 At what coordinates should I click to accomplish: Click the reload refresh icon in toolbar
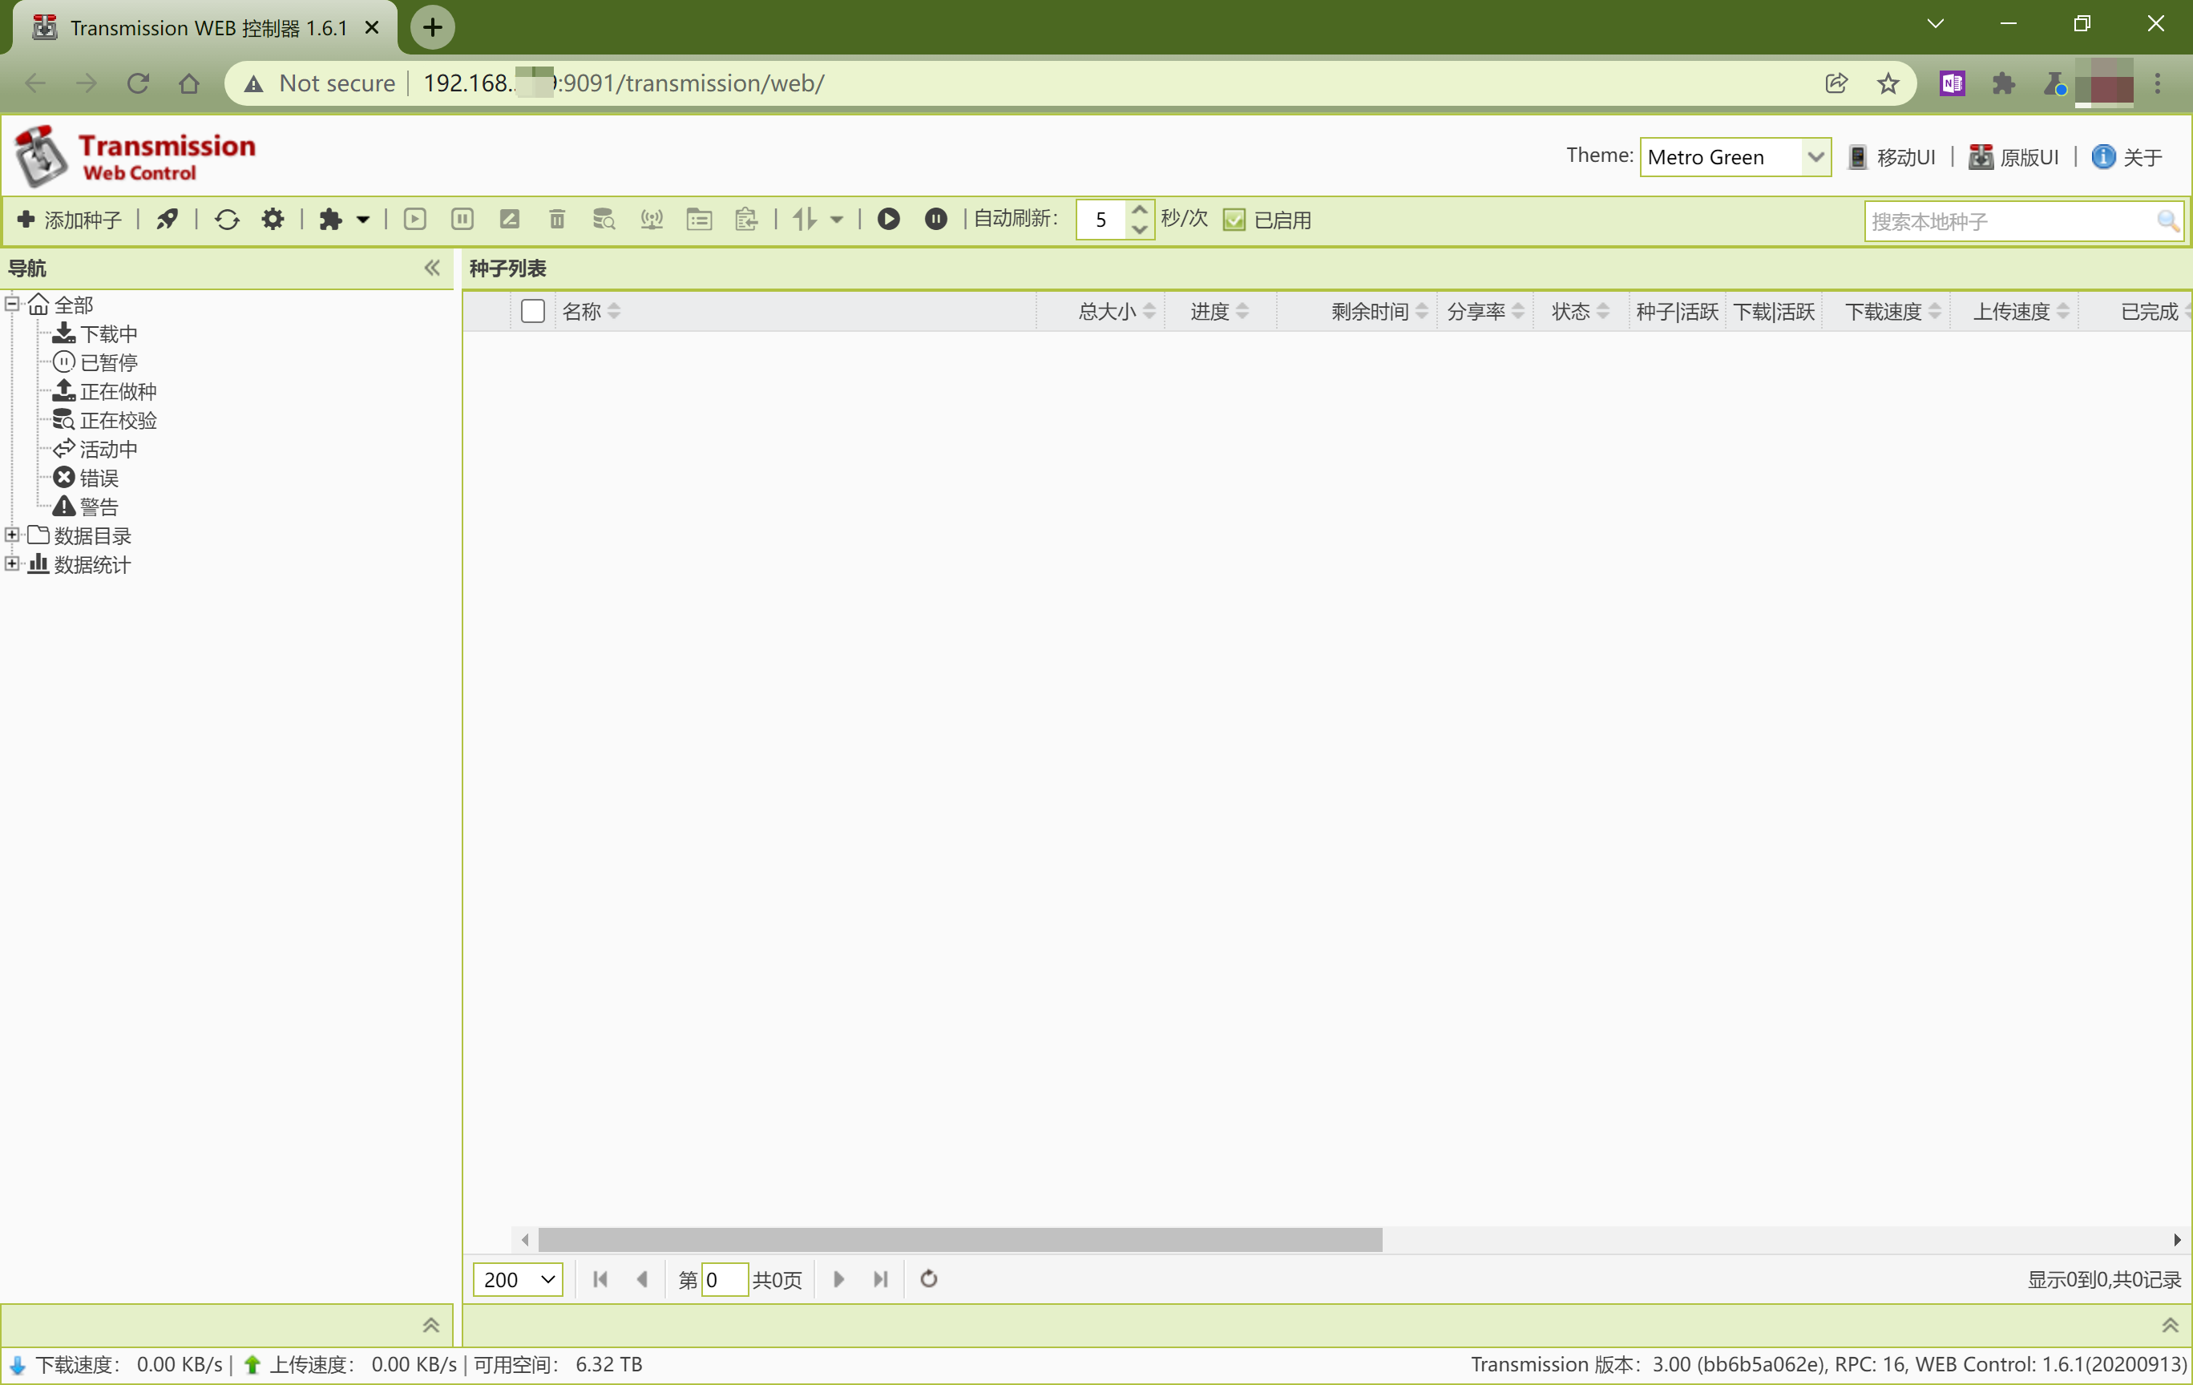point(227,220)
